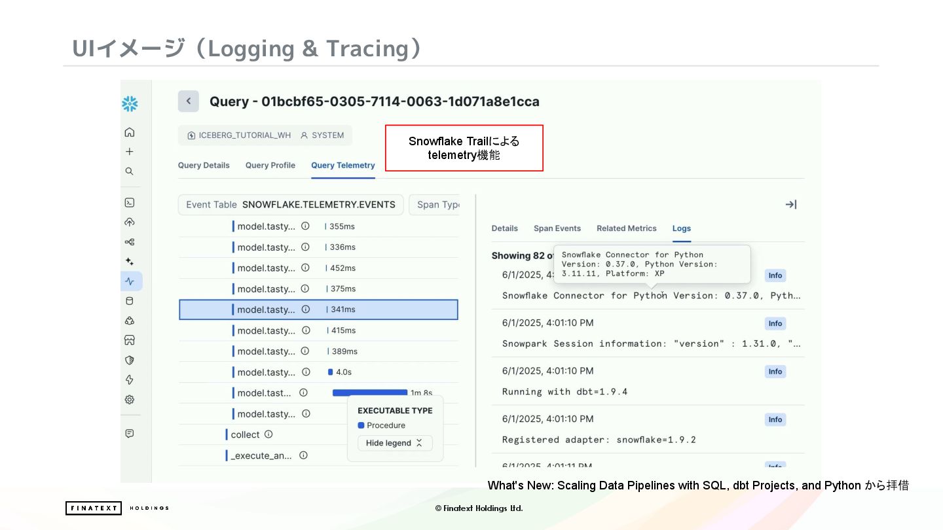Select the Logs tab

coord(682,228)
